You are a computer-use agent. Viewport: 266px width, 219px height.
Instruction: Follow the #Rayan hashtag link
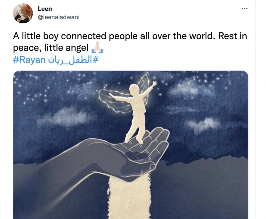[29, 60]
